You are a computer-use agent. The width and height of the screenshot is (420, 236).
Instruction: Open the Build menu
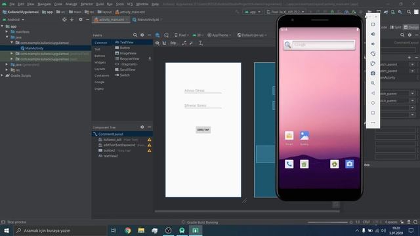[100, 4]
